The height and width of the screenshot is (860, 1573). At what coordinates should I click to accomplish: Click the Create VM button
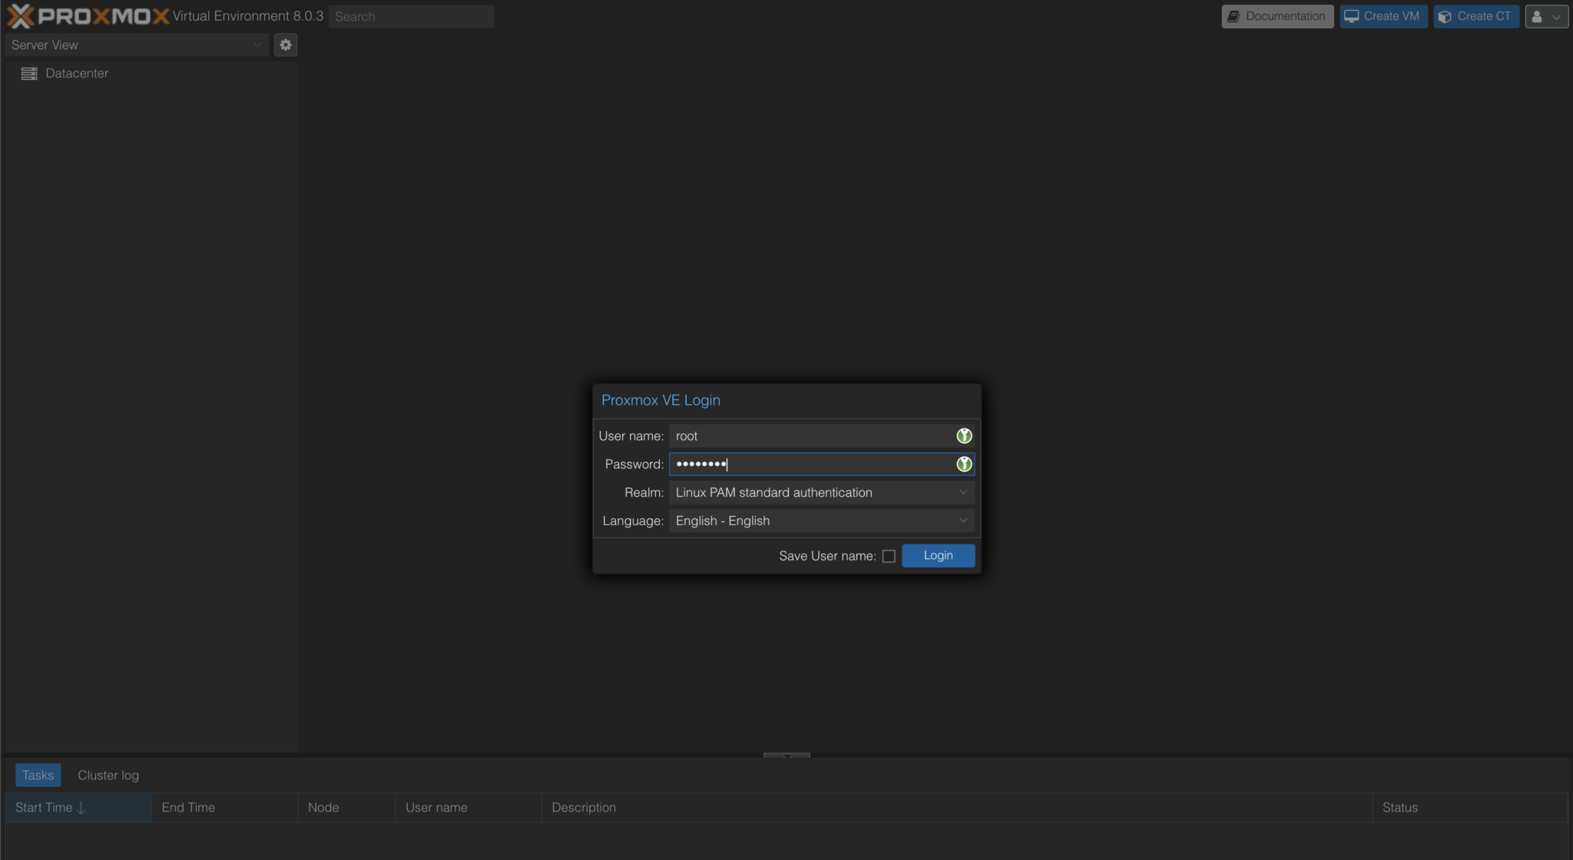tap(1383, 15)
